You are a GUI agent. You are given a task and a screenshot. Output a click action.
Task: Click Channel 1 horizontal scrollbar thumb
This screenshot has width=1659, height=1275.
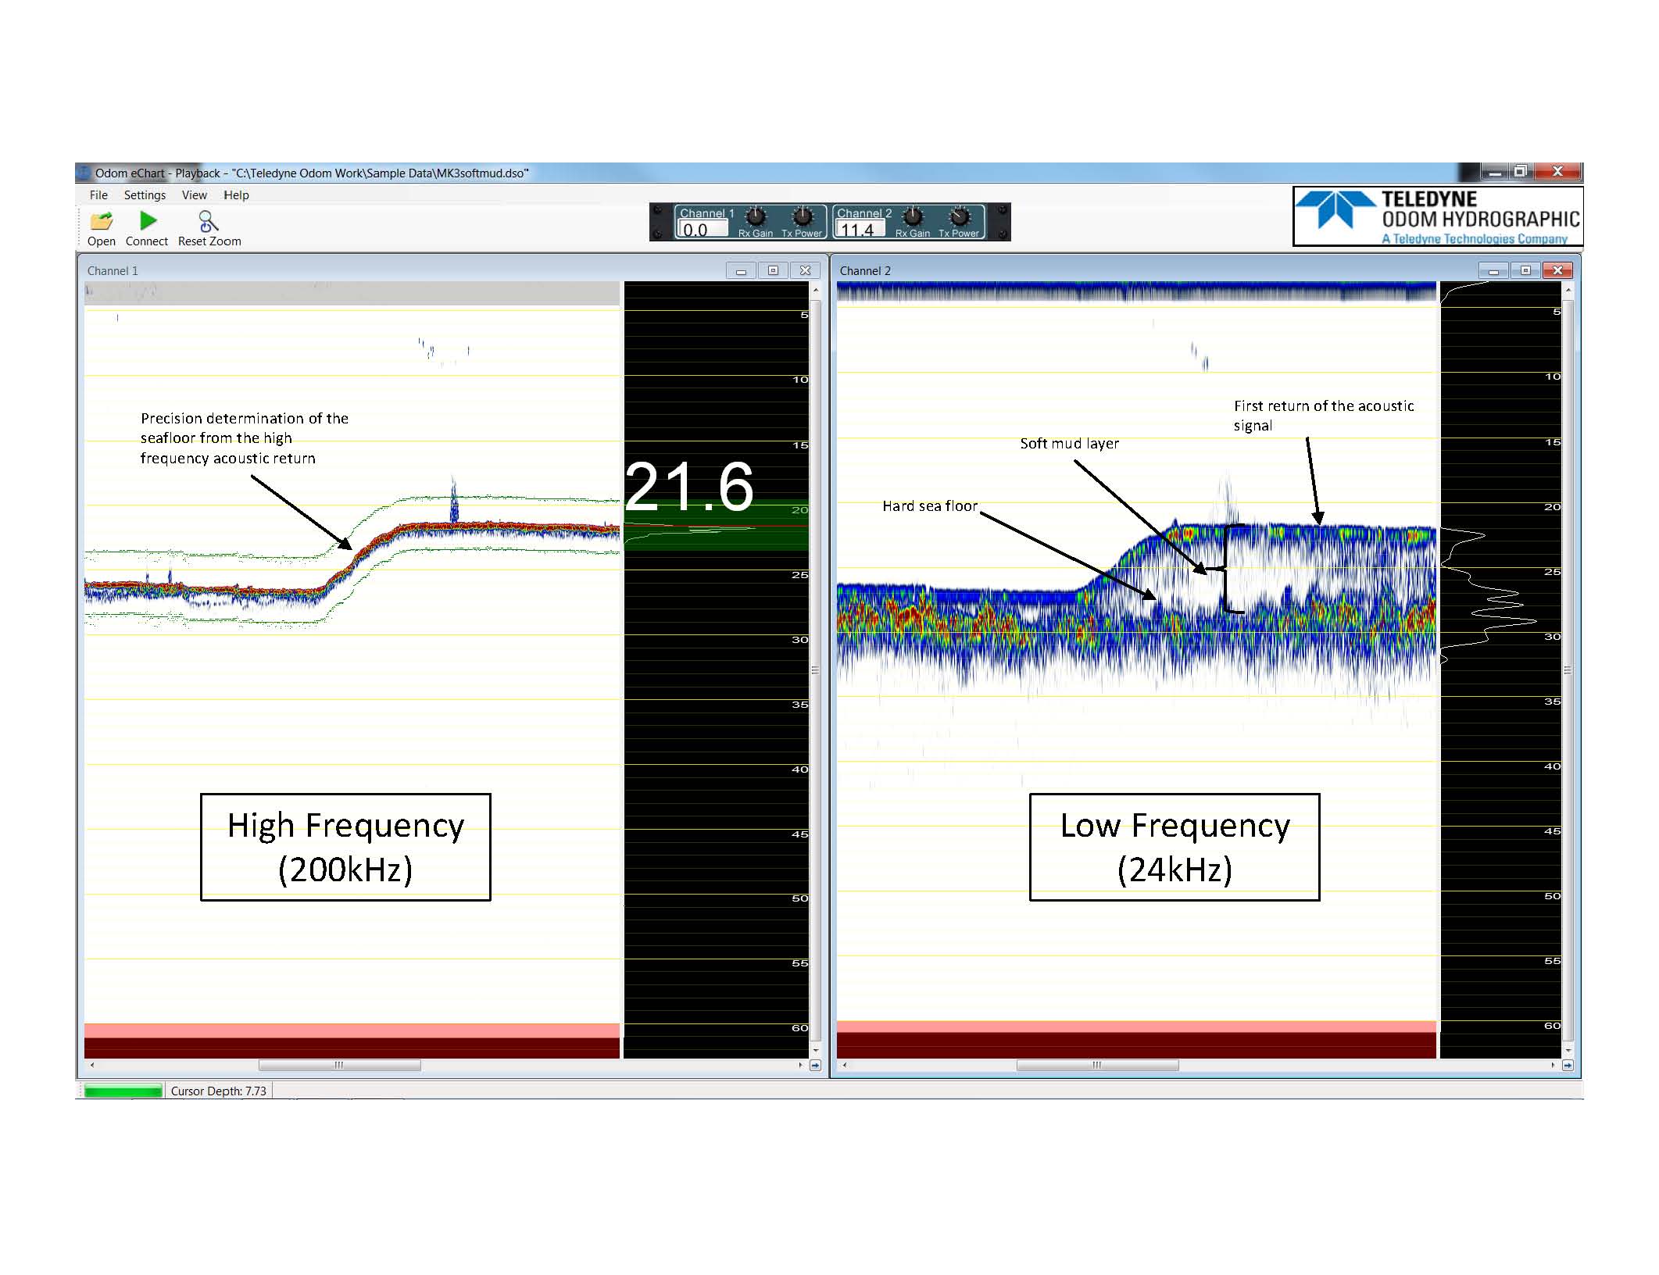(339, 1066)
